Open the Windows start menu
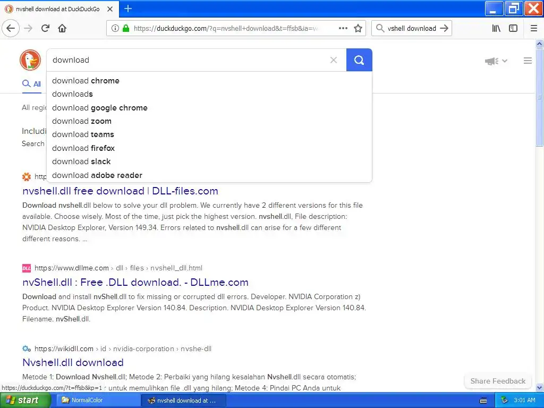Screen dimensions: 544x408 25,400
